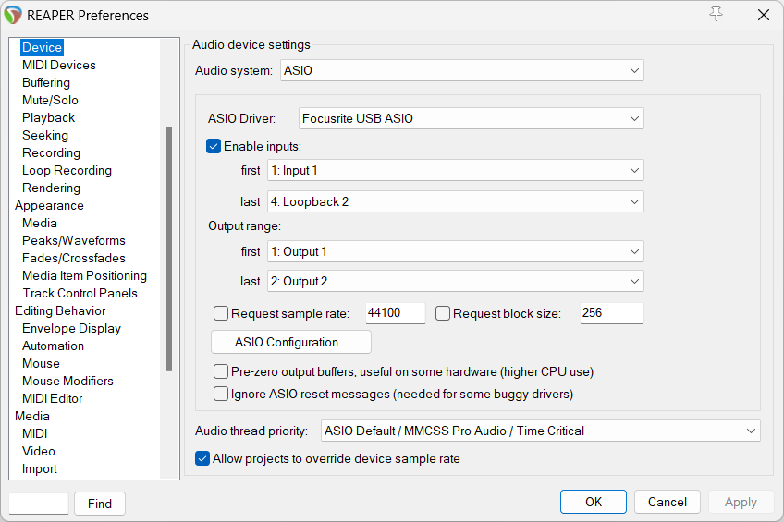Enable Request sample rate checkbox
The width and height of the screenshot is (784, 522).
(x=221, y=313)
